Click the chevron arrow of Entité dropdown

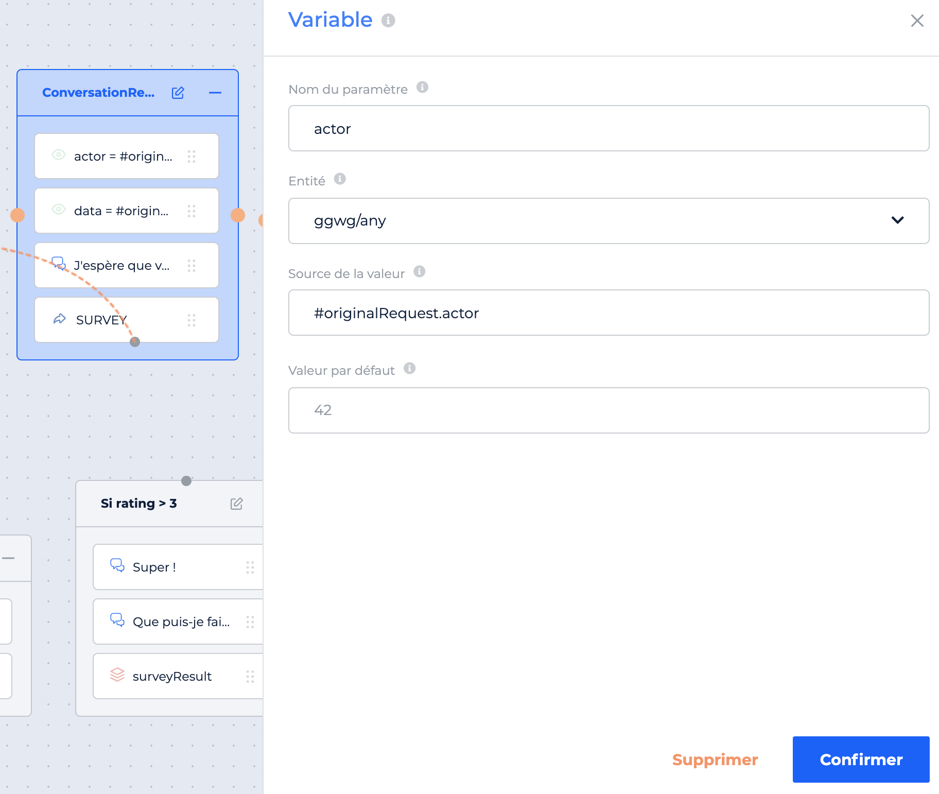(897, 220)
